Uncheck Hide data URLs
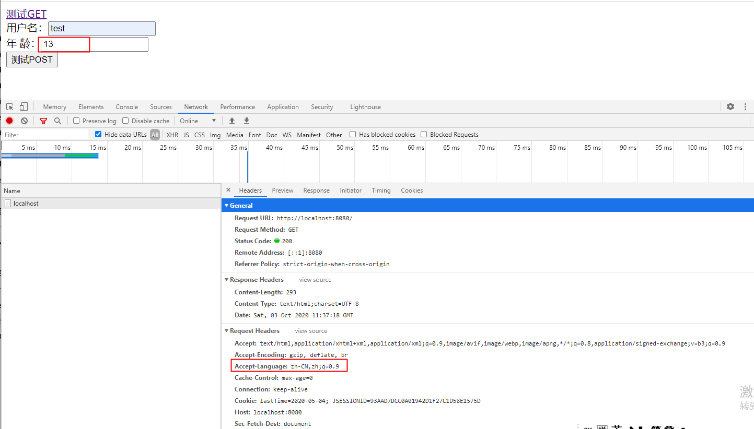Image resolution: width=754 pixels, height=429 pixels. [x=98, y=134]
